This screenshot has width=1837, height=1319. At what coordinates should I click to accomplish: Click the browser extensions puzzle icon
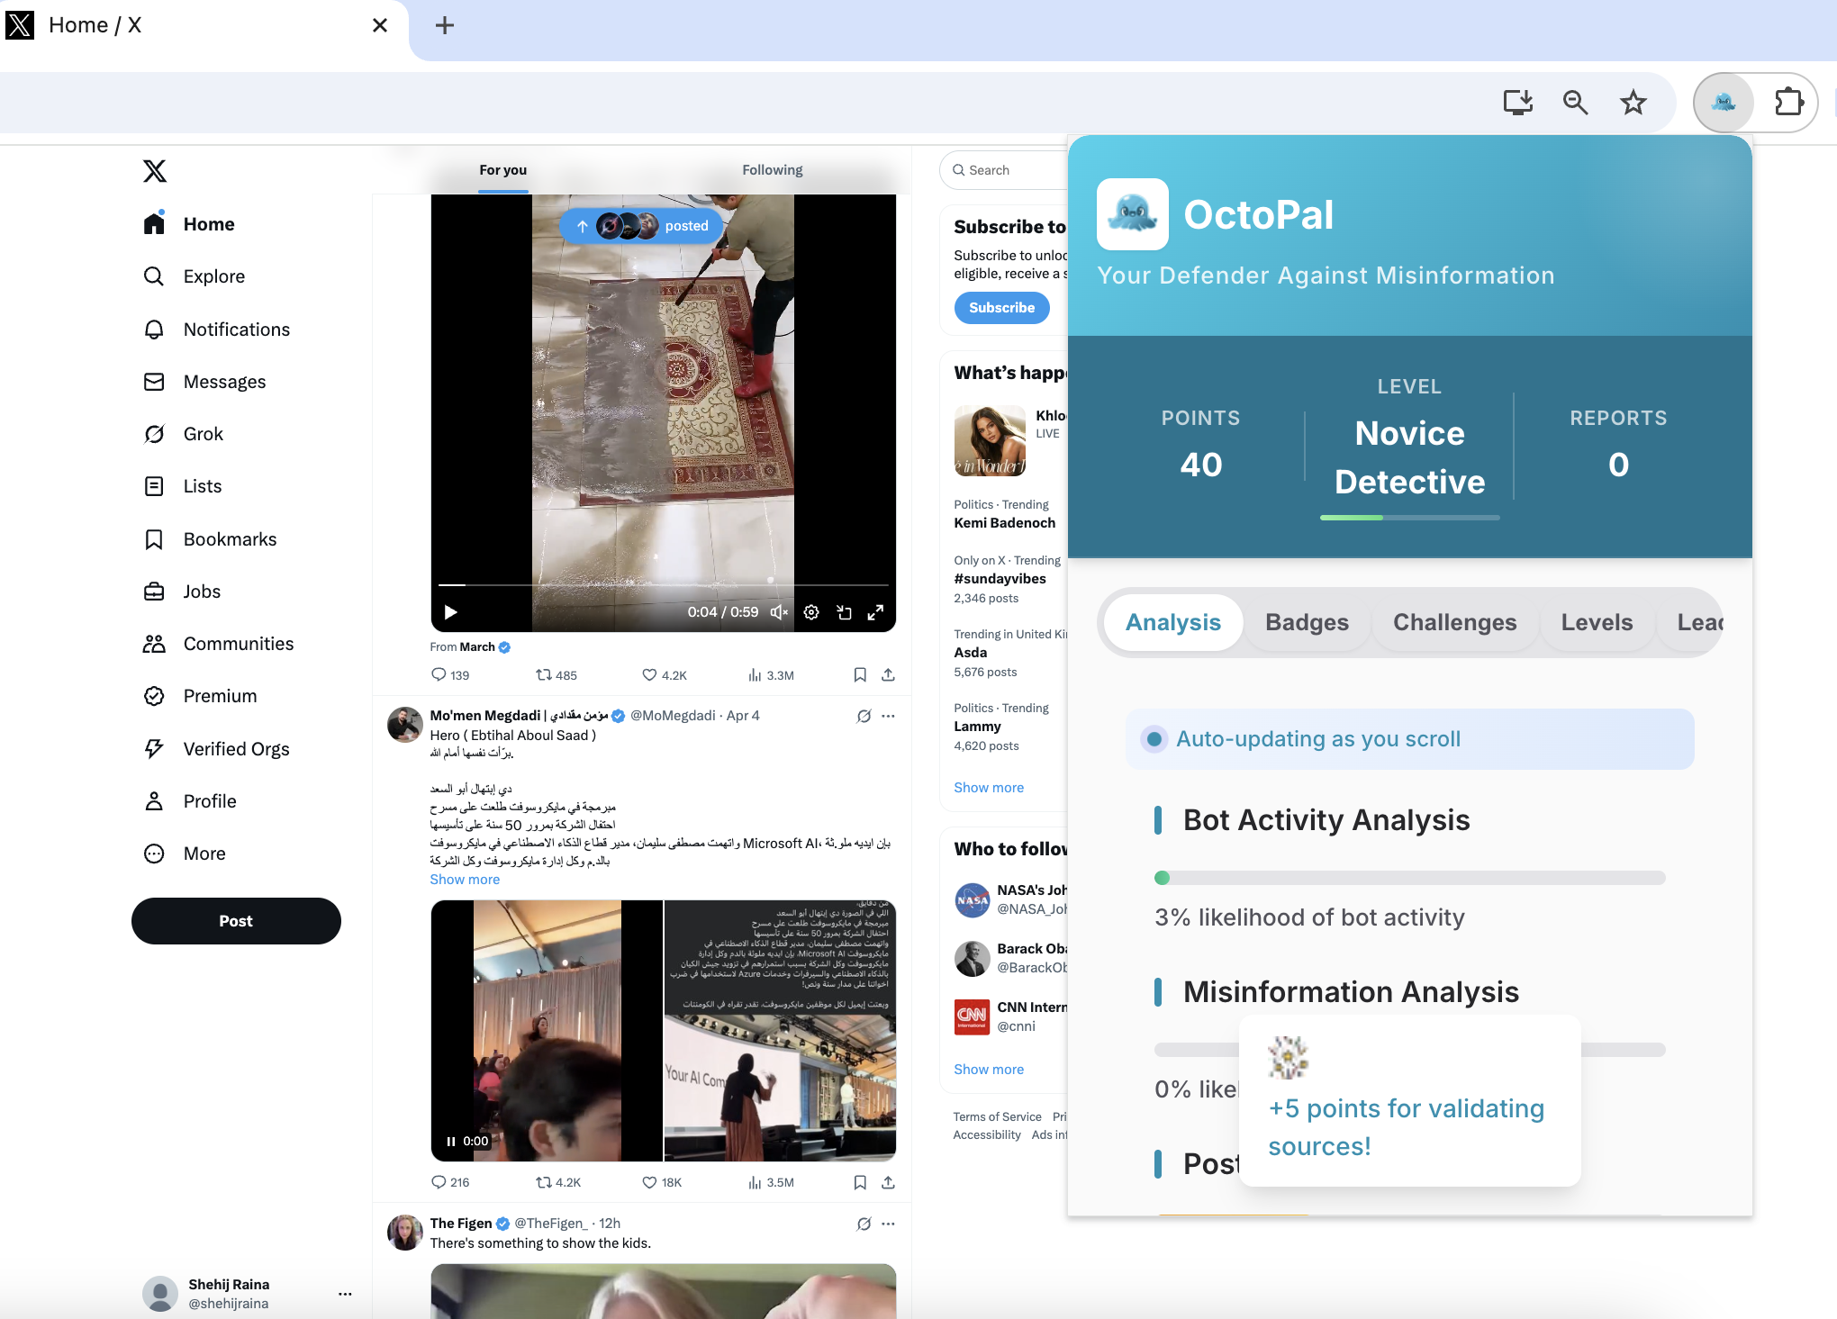(x=1788, y=103)
